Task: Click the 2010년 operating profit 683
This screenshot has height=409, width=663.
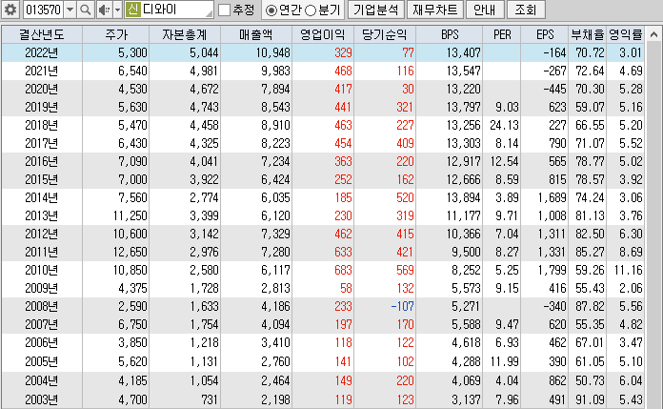Action: click(x=343, y=270)
